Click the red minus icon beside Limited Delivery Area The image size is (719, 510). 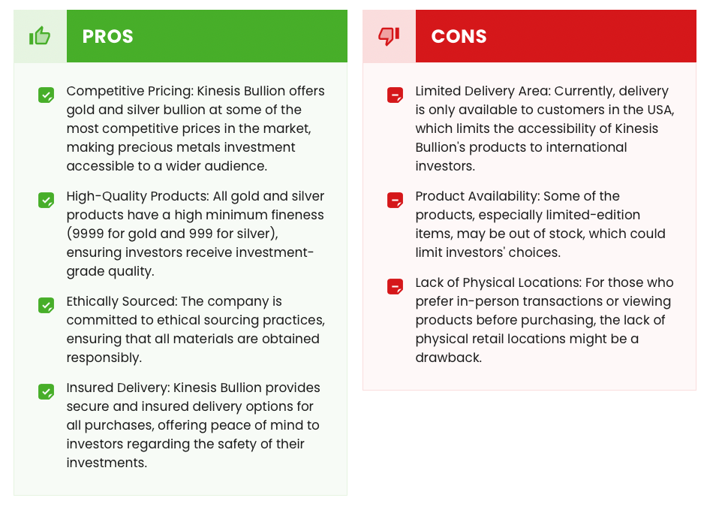point(395,95)
